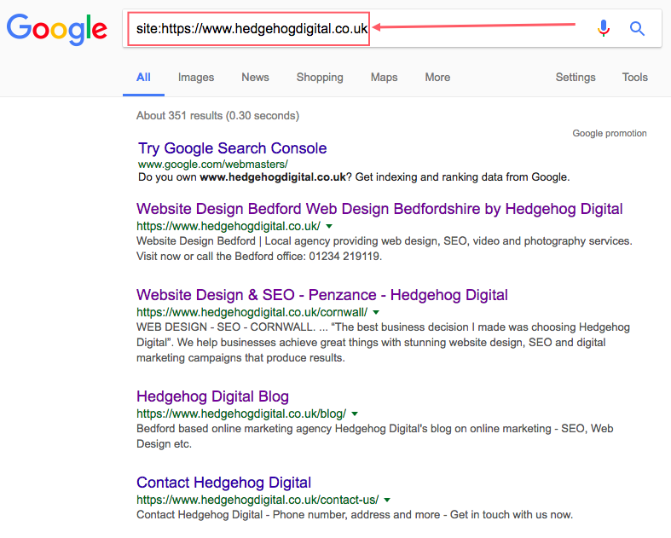Open Website Design Bedford Web Design result

point(379,209)
